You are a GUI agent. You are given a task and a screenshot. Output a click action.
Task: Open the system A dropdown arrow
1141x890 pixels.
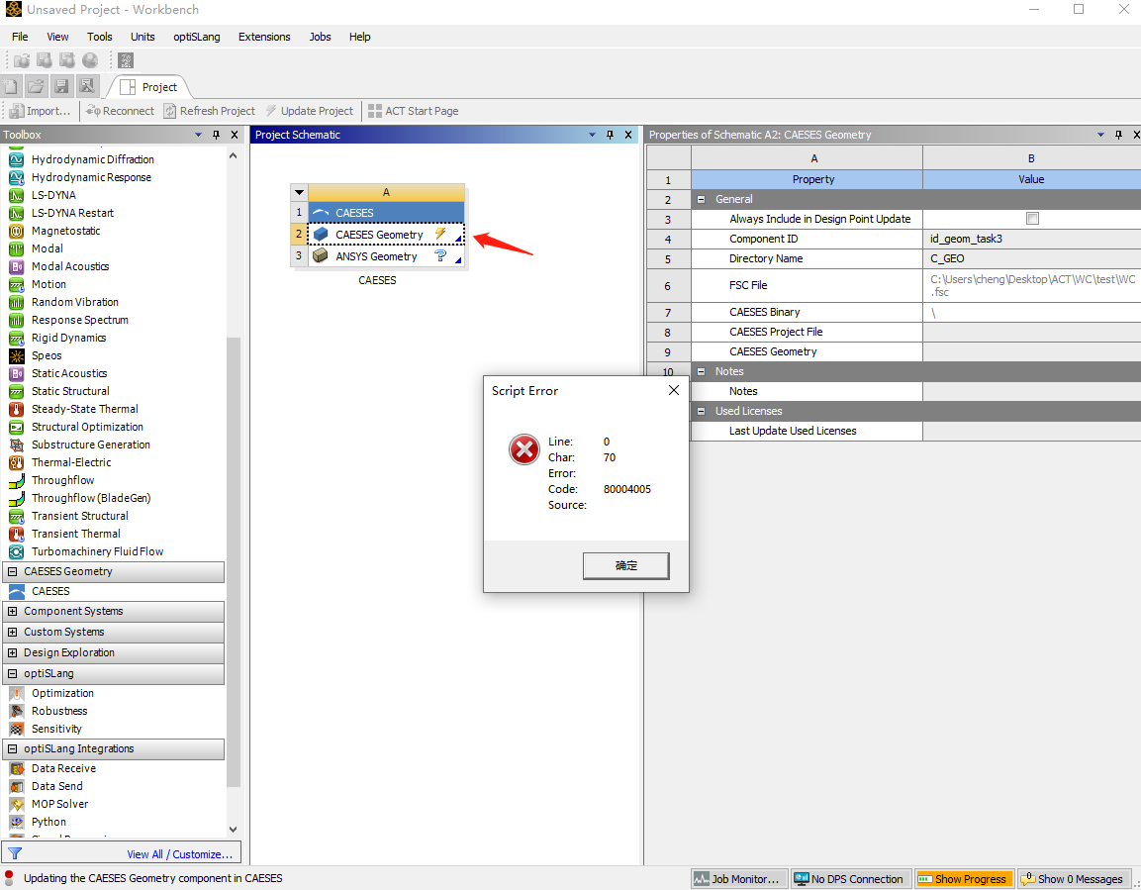(299, 193)
